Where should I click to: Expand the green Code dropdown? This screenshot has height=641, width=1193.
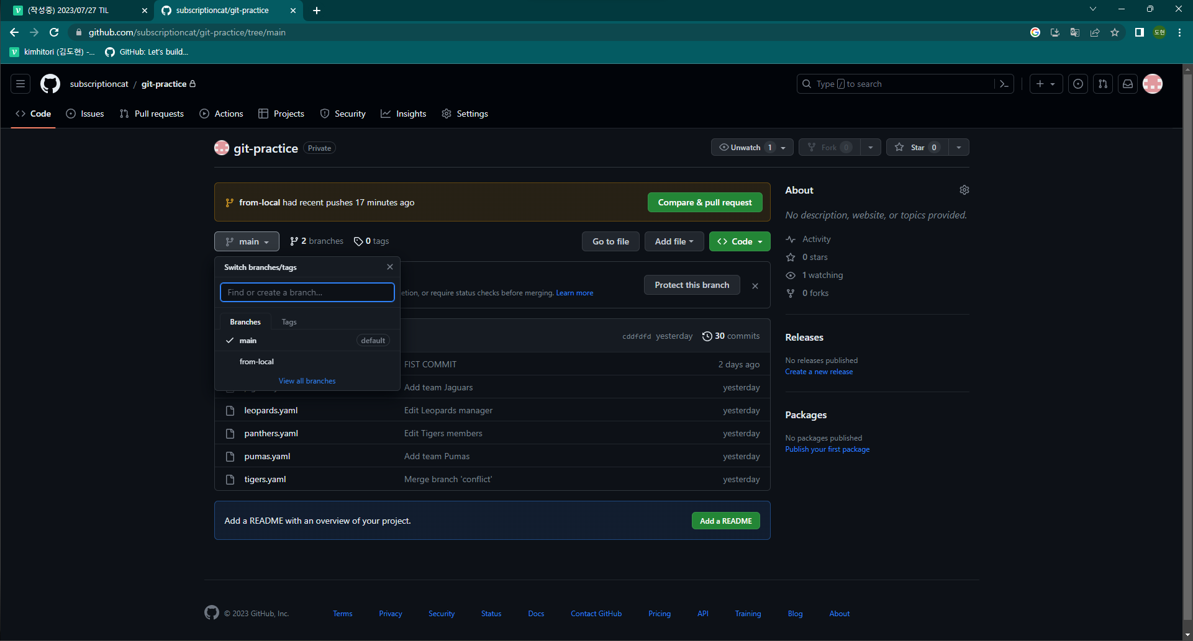coord(740,241)
